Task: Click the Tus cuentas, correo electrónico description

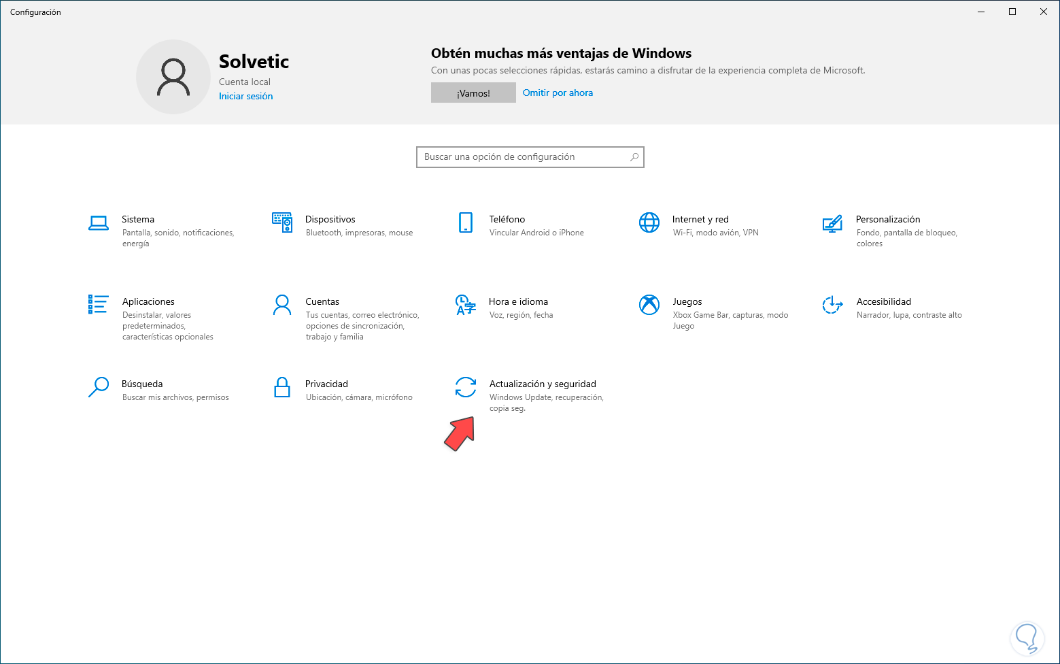Action: (x=362, y=326)
